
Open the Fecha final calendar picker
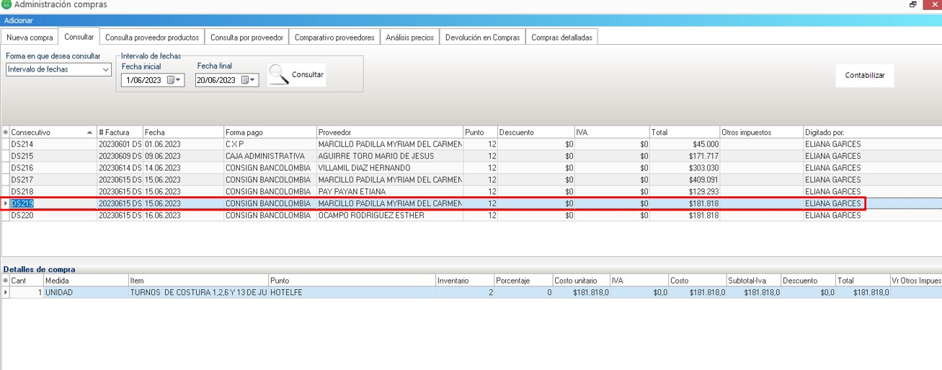coord(249,80)
